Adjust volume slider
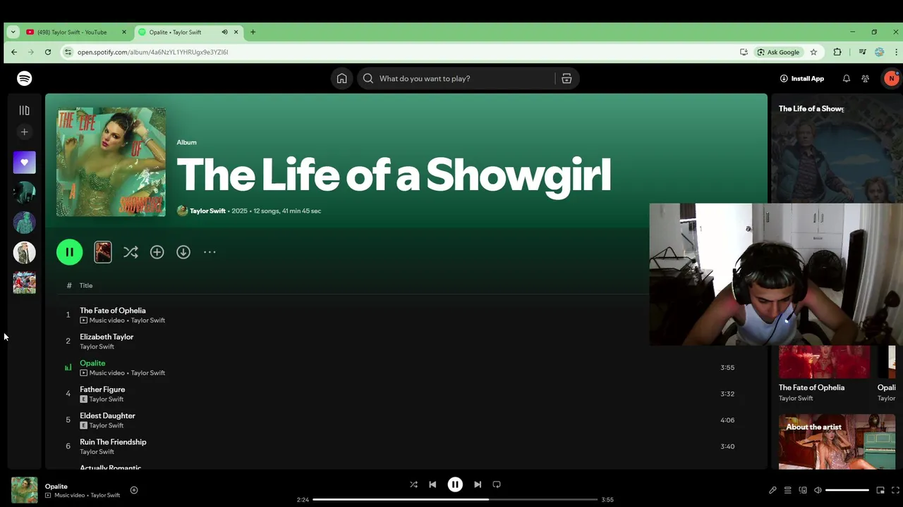Viewport: 903px width, 507px height. click(847, 490)
